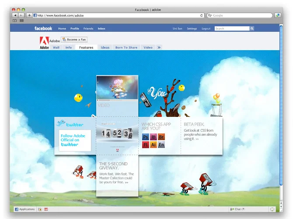
Task: Open Friends in the Facebook navigation
Action: coord(88,29)
